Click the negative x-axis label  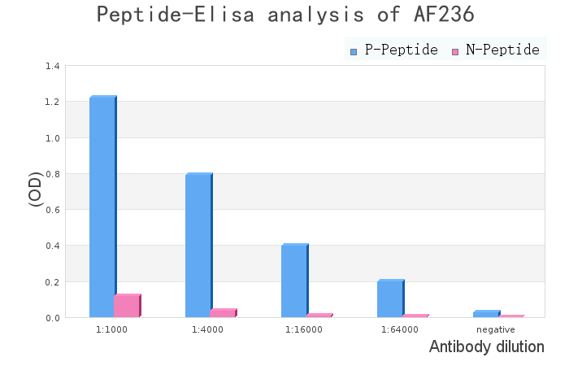tap(496, 329)
